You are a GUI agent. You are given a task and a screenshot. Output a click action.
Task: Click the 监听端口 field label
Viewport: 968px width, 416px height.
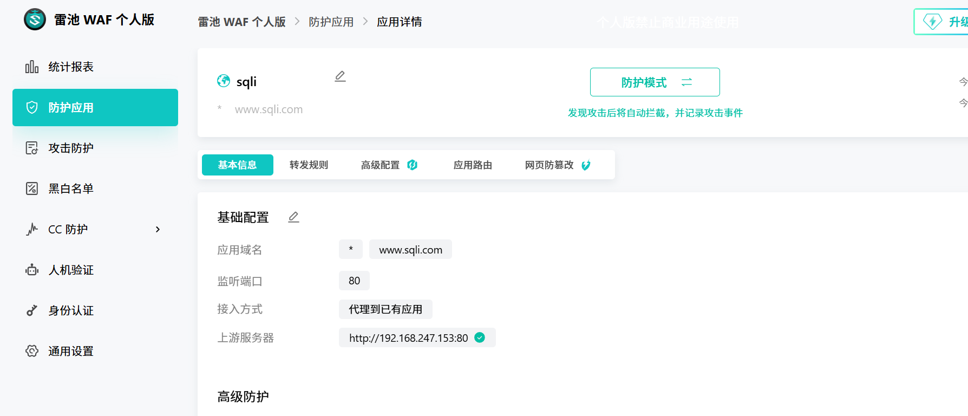pos(240,281)
